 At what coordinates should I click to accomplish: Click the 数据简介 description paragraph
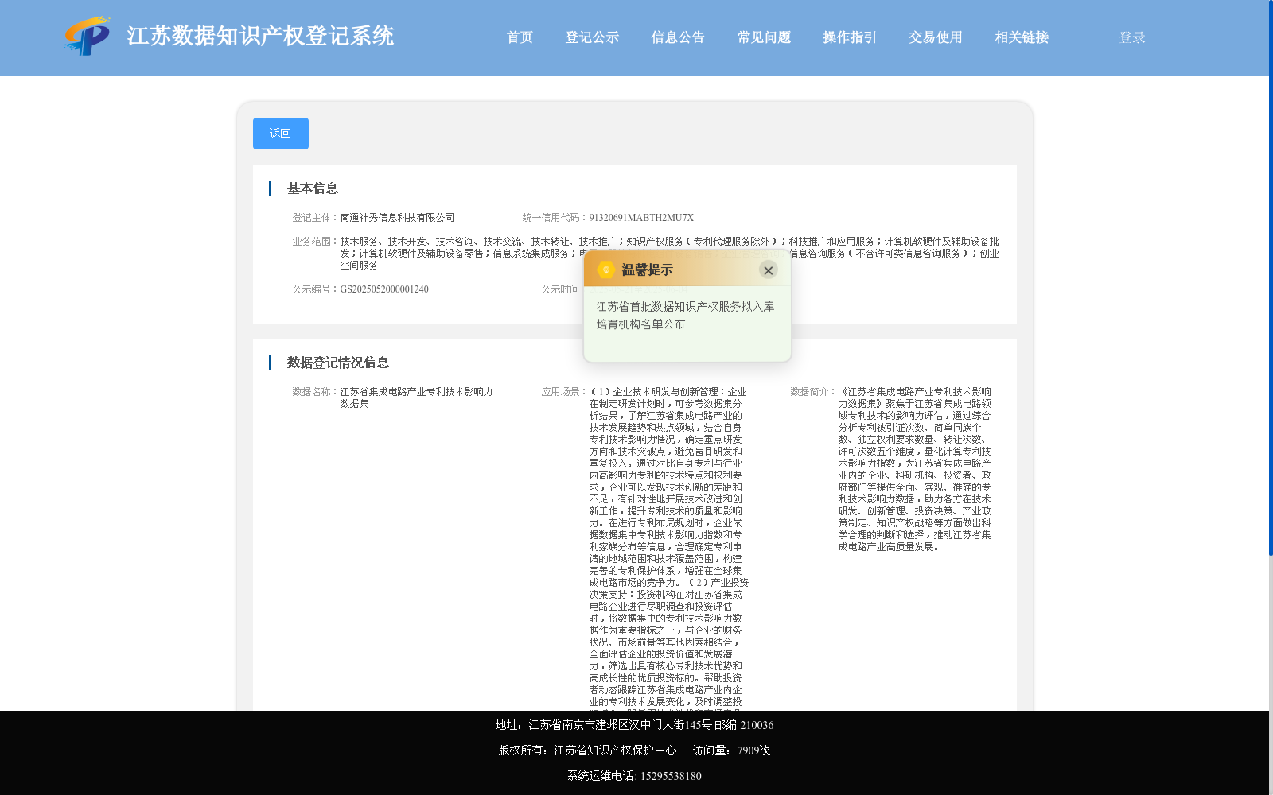pyautogui.click(x=914, y=469)
